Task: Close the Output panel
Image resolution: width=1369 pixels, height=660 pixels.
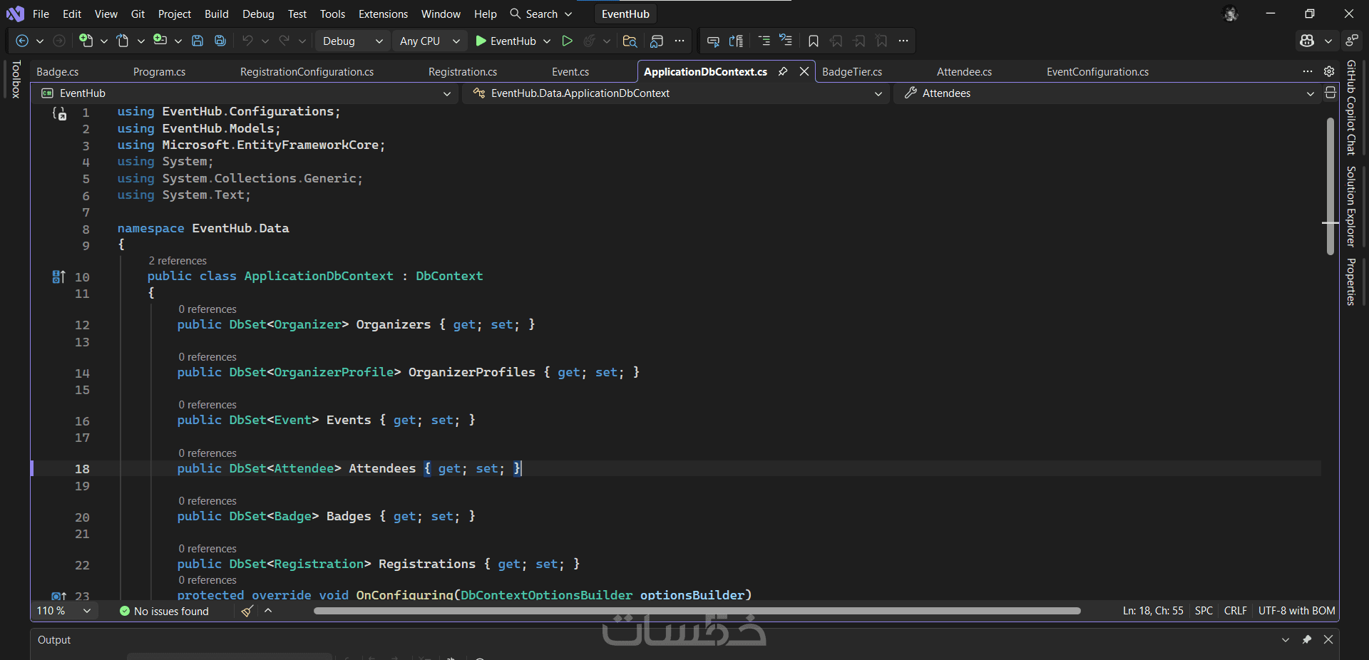Action: pos(1328,639)
